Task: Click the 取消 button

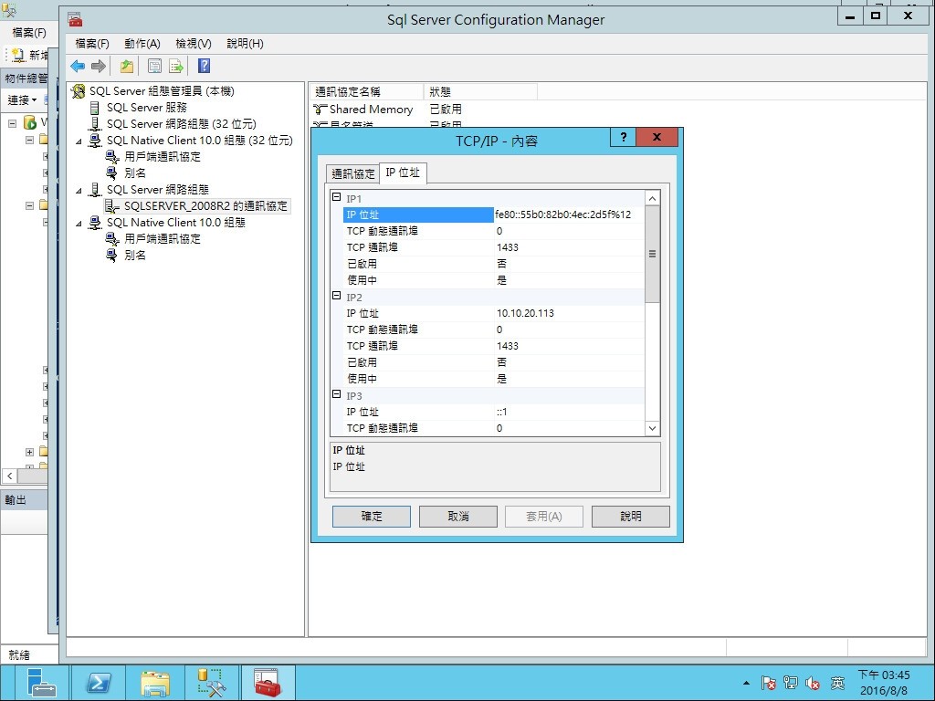Action: click(x=458, y=517)
